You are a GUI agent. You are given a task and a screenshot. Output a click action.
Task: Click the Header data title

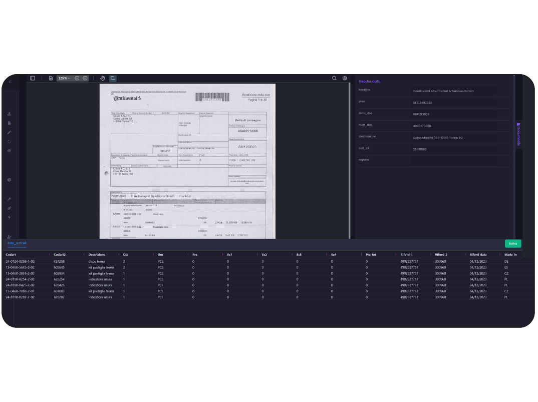tap(369, 82)
